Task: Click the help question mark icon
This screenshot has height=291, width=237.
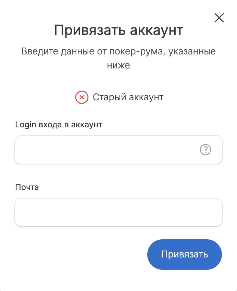Action: tap(205, 150)
